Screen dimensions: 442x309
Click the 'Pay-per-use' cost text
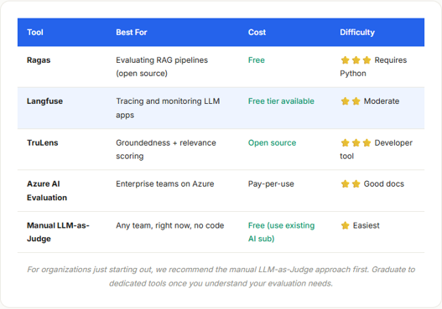pos(271,184)
